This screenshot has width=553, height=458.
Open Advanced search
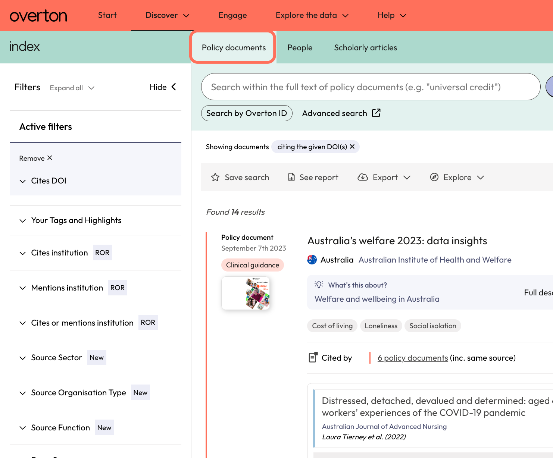341,113
